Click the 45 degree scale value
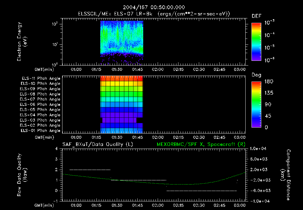This screenshot has width=303, height=210. [x=268, y=116]
